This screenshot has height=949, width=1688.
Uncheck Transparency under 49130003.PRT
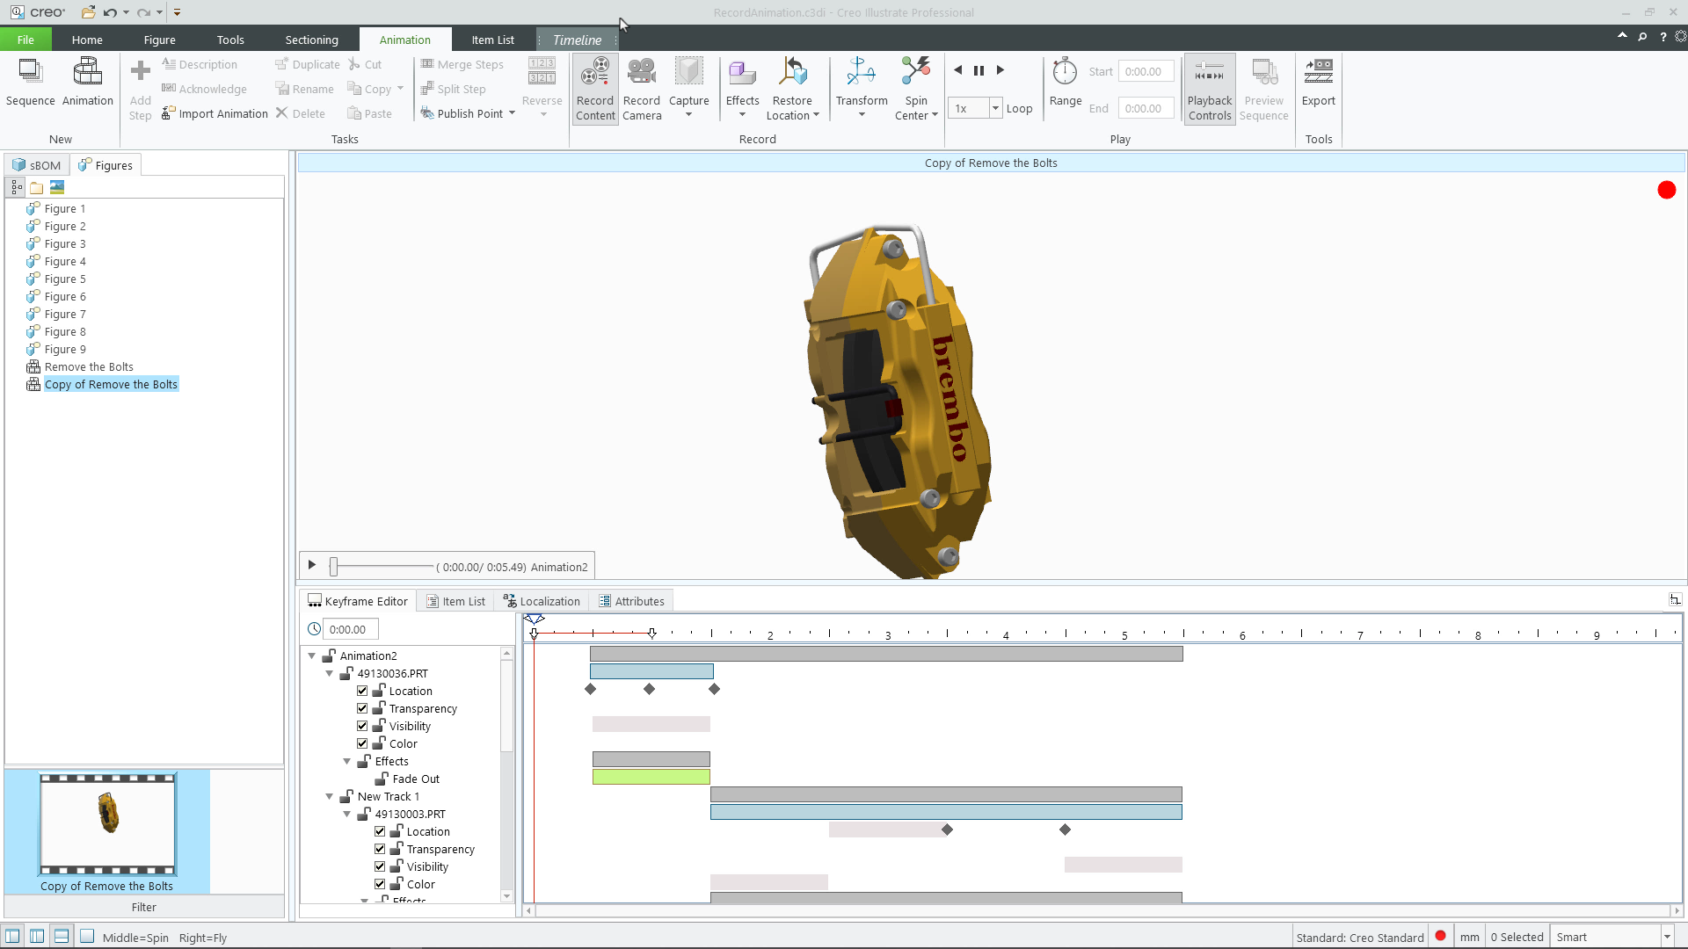[380, 849]
